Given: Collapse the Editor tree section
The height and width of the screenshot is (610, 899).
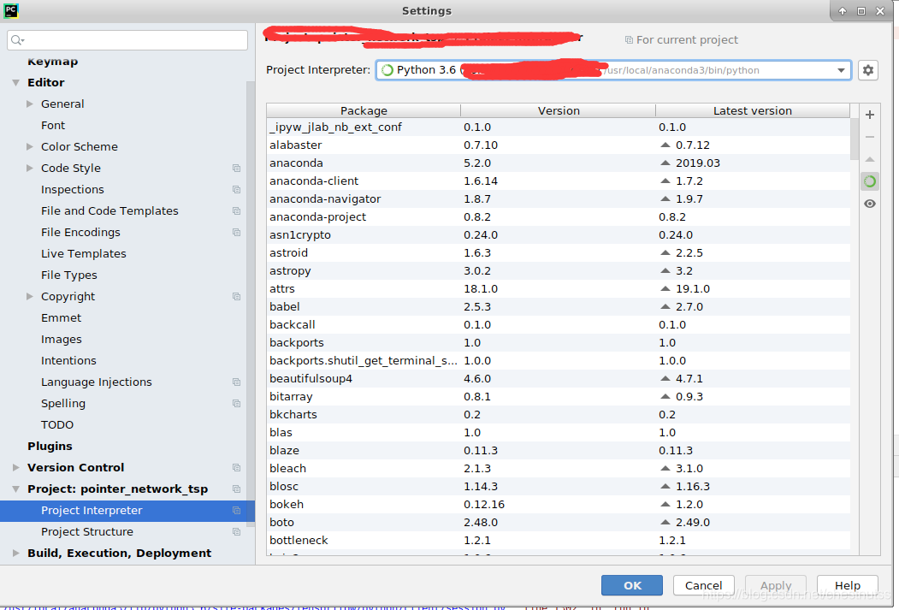Looking at the screenshot, I should point(16,82).
